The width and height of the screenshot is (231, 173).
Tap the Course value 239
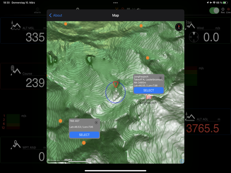[35, 83]
